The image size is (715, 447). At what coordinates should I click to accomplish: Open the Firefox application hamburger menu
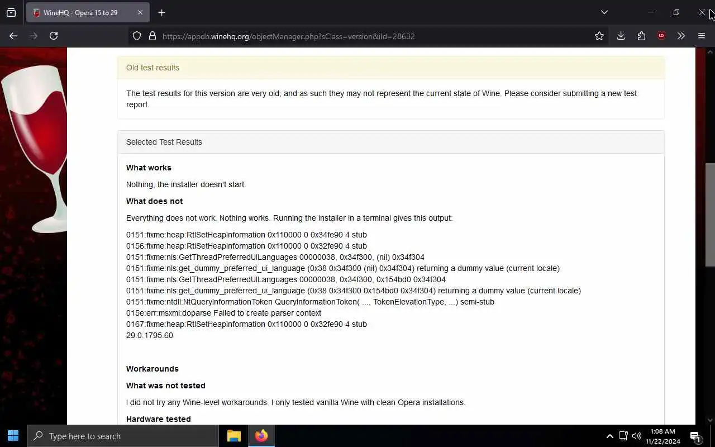[x=702, y=36]
